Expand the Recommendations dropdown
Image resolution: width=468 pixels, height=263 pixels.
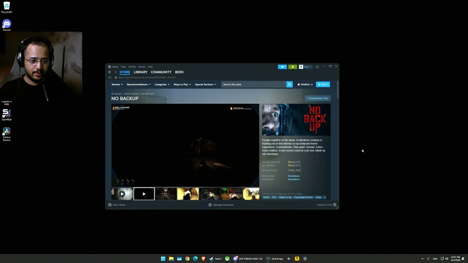click(139, 84)
